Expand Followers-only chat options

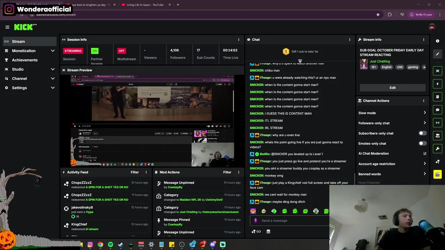[424, 123]
